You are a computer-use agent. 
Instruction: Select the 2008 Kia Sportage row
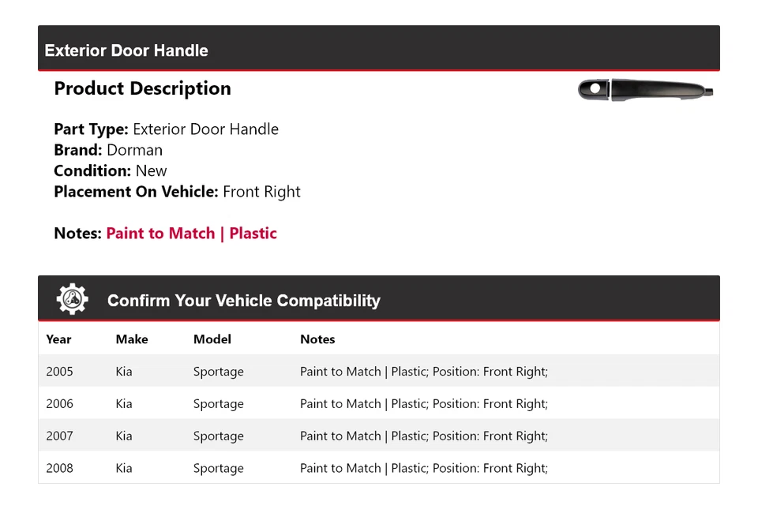[378, 468]
